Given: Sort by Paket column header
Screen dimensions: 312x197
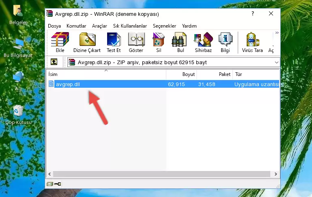Looking at the screenshot, I should coord(215,74).
